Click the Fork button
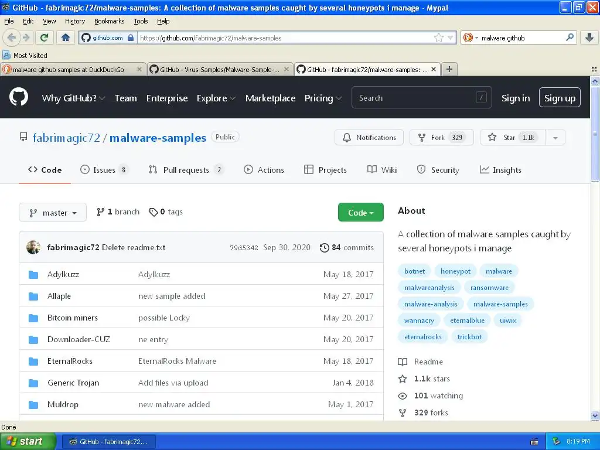Image resolution: width=600 pixels, height=450 pixels. pos(442,137)
